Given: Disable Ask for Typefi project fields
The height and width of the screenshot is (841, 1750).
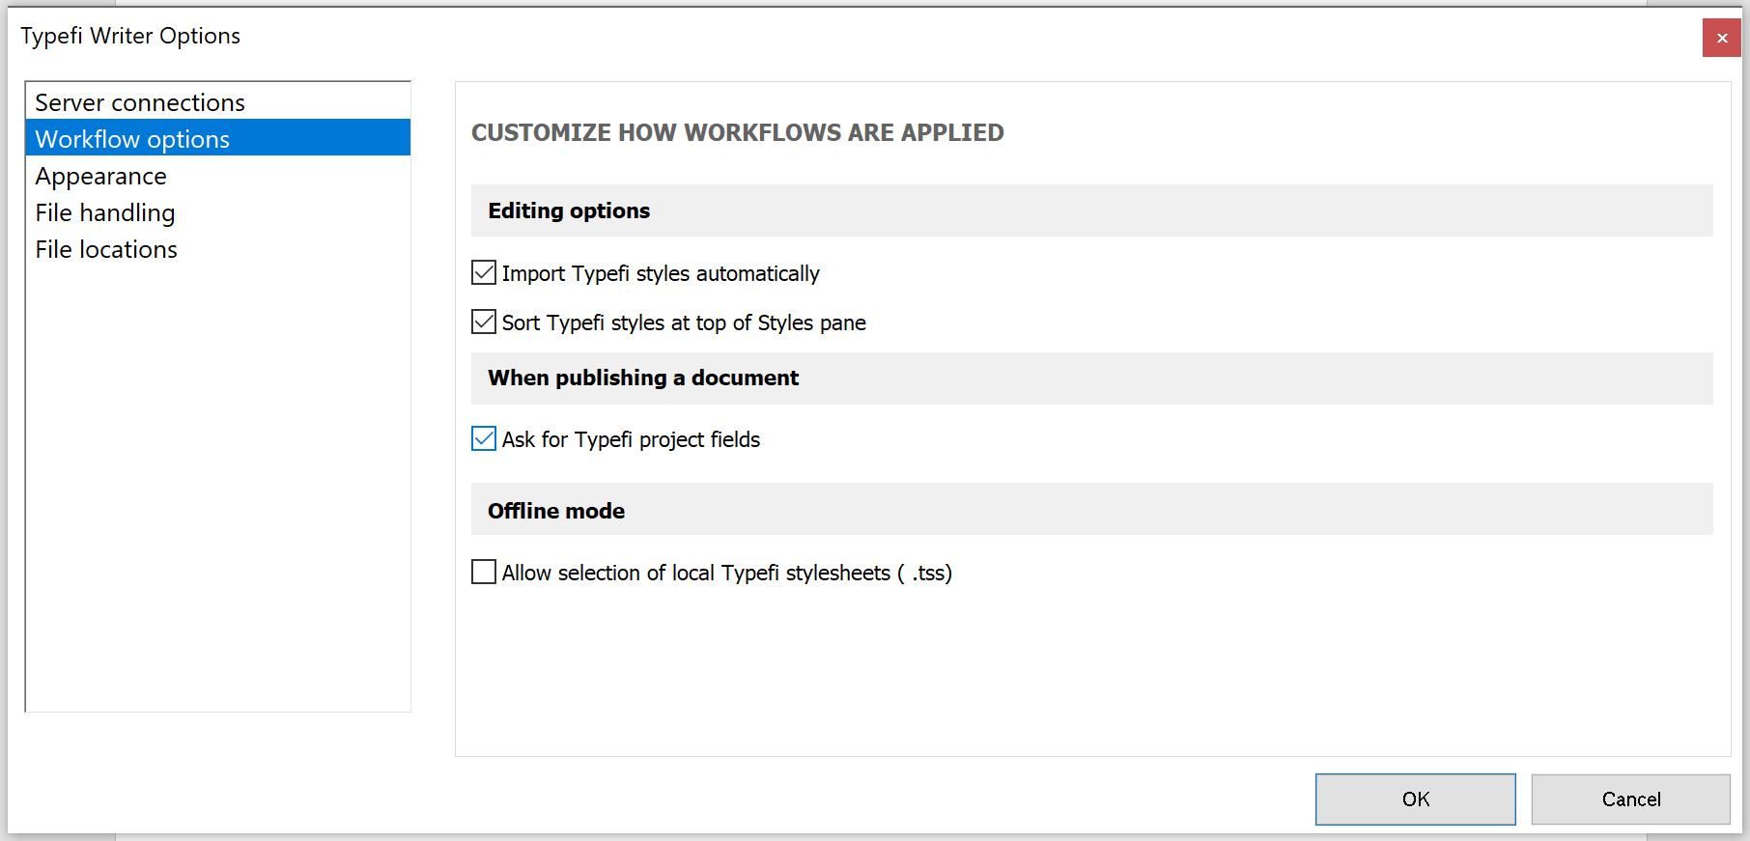Looking at the screenshot, I should tap(484, 439).
